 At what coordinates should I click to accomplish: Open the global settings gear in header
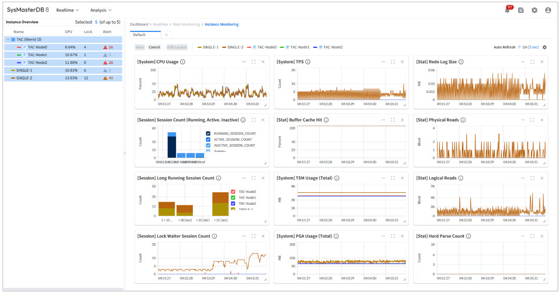click(x=534, y=10)
